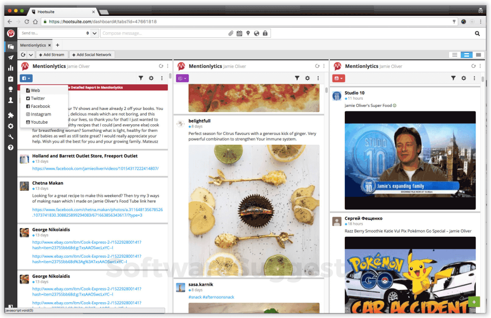Switch to compact stream view
The height and width of the screenshot is (318, 491).
(x=455, y=55)
